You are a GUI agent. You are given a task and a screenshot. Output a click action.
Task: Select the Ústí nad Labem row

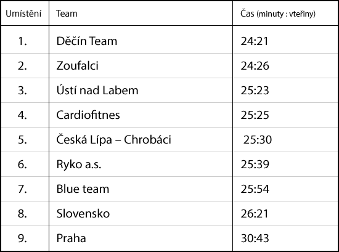[x=169, y=91]
